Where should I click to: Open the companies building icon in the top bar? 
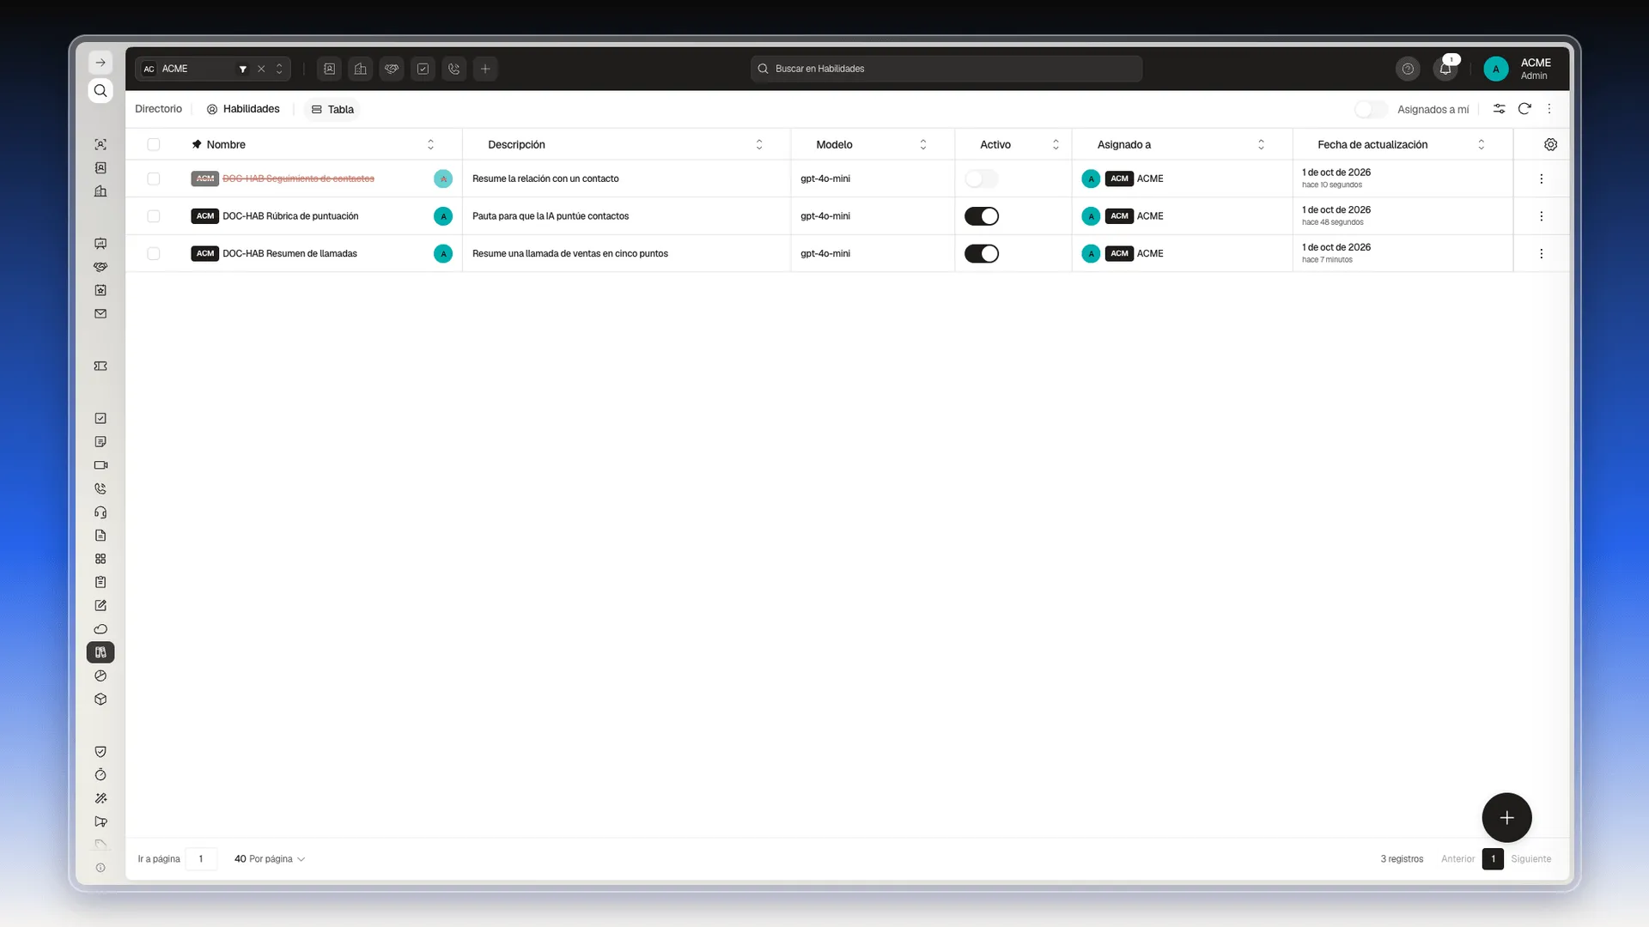pos(361,69)
